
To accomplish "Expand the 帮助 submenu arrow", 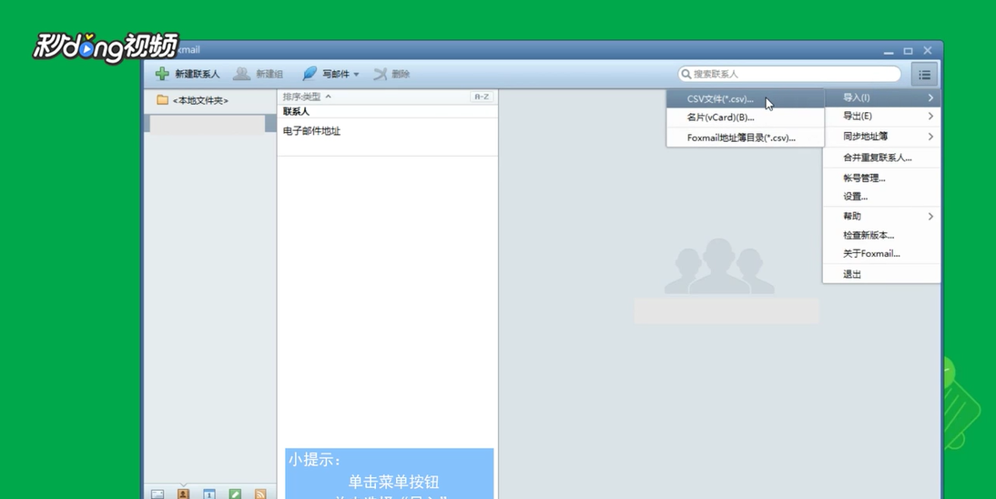I will [930, 217].
